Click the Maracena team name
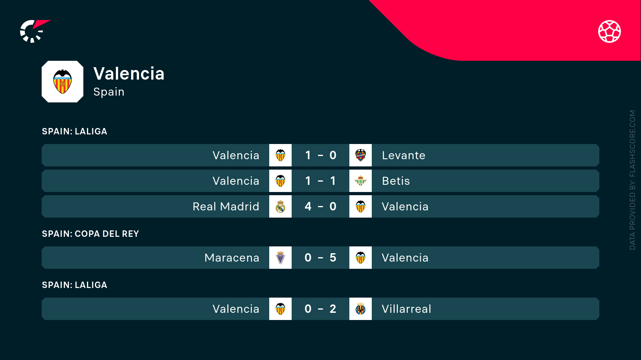 point(232,258)
